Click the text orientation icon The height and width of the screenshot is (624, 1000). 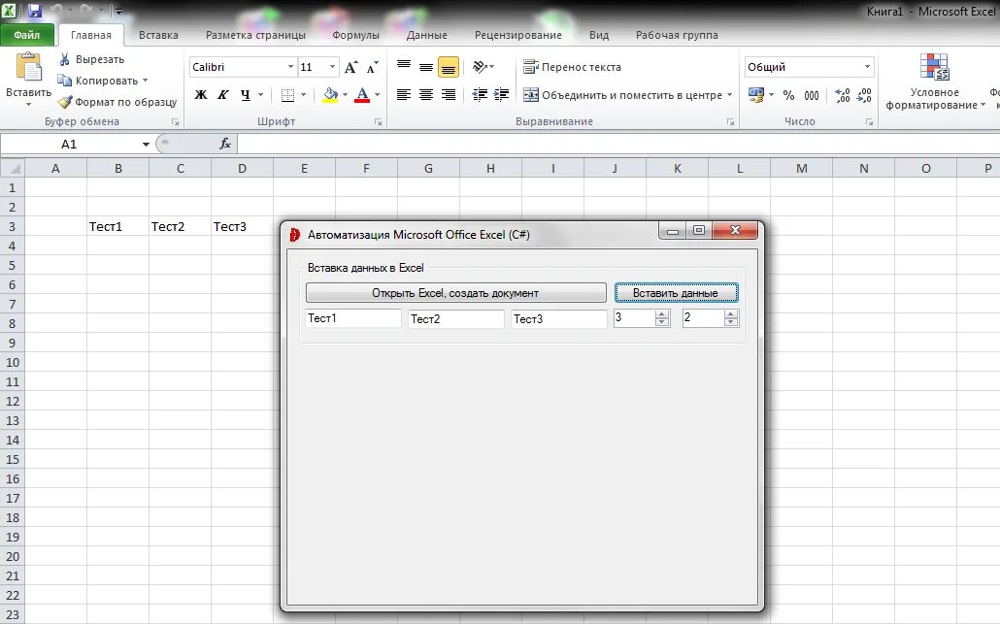(481, 66)
